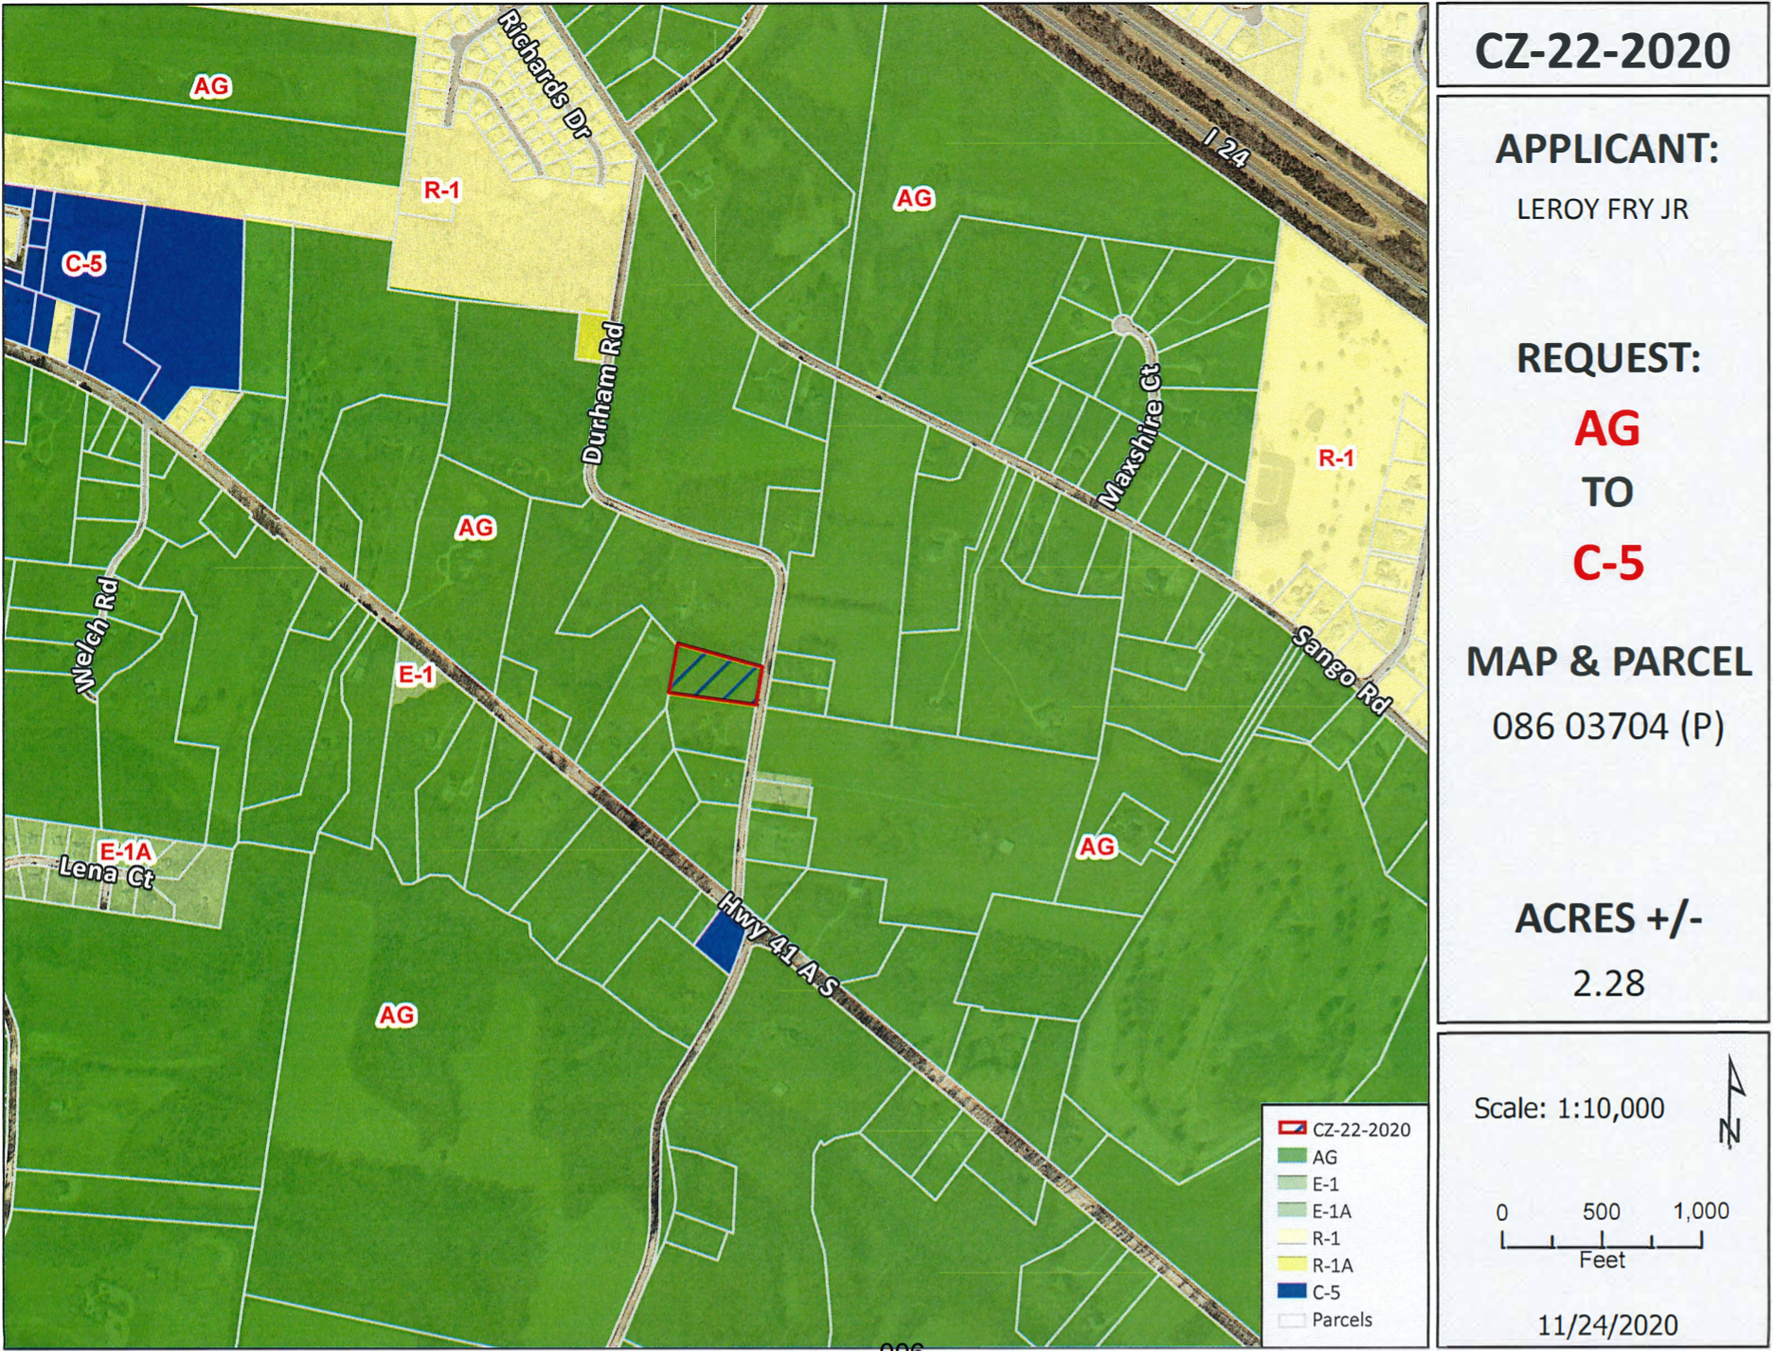Click the green AG legend swatch

pyautogui.click(x=1292, y=1156)
